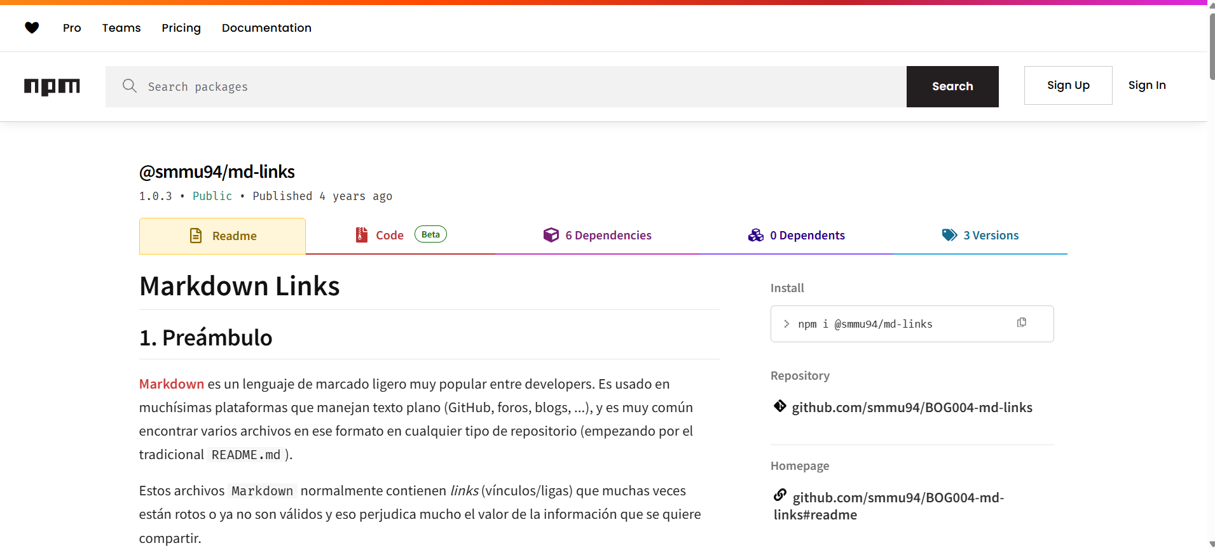Viewport: 1215px width, 548px height.
Task: Click the magnifier search icon
Action: click(x=130, y=86)
